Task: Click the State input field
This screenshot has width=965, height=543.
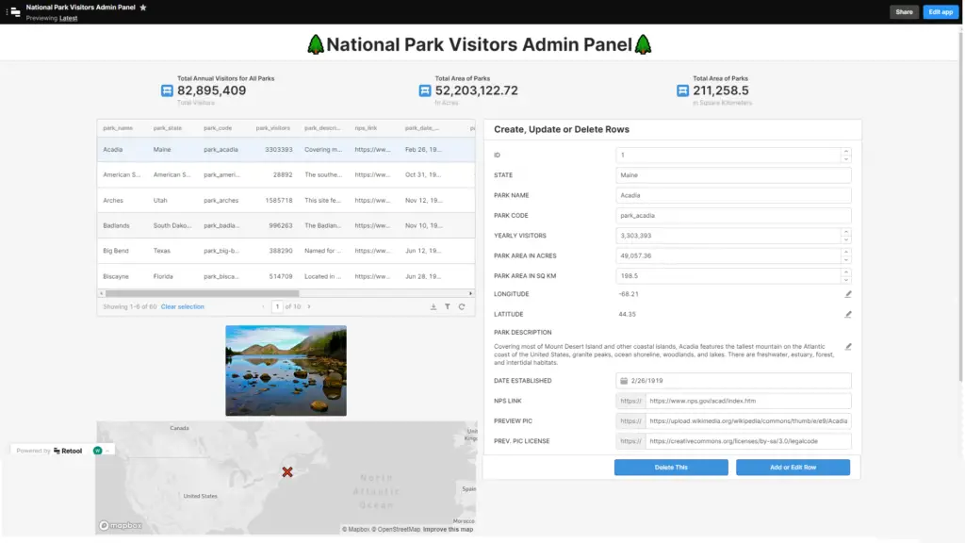Action: pos(733,175)
